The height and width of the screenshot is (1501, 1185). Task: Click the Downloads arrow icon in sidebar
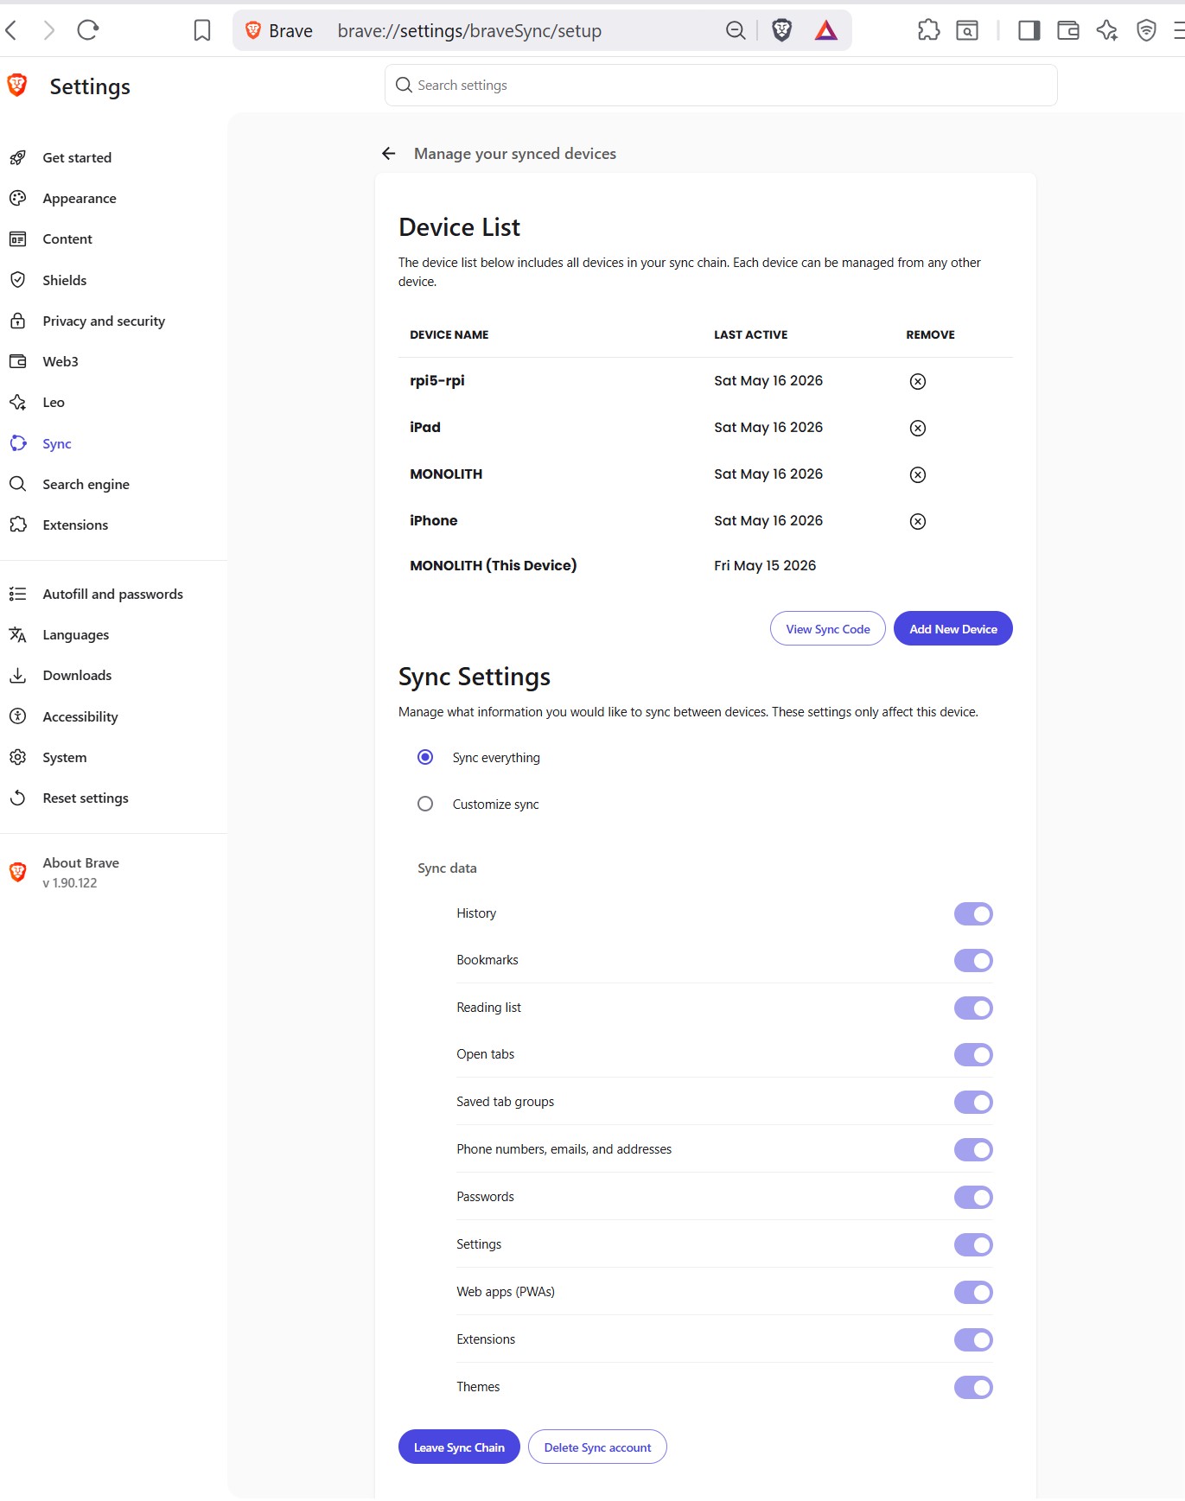click(17, 675)
